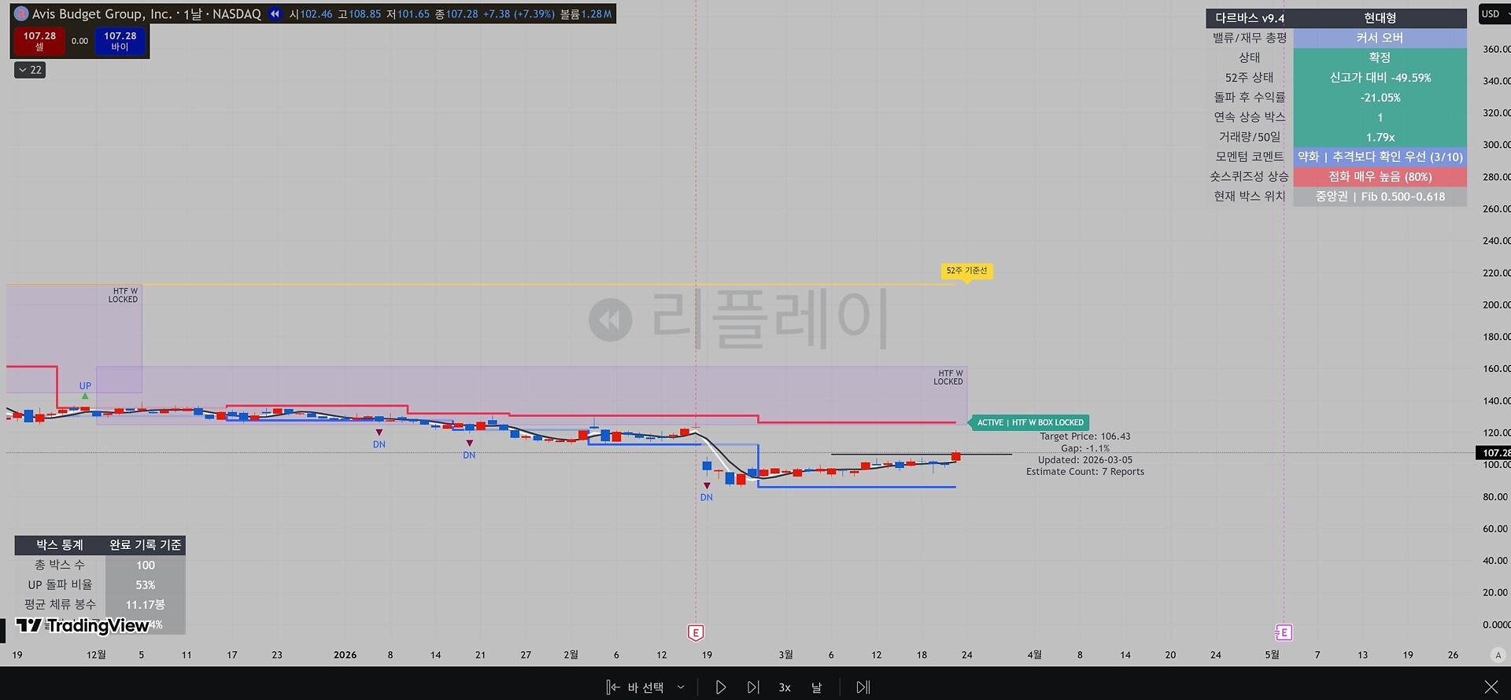Click the UP 돌파 비율 value 53%

point(146,584)
